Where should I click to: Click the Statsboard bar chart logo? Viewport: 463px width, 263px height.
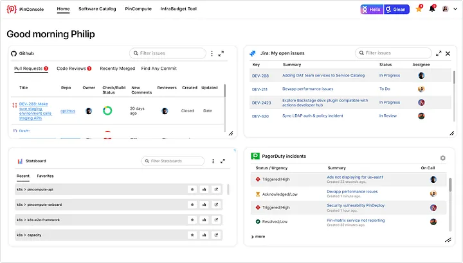coord(20,161)
